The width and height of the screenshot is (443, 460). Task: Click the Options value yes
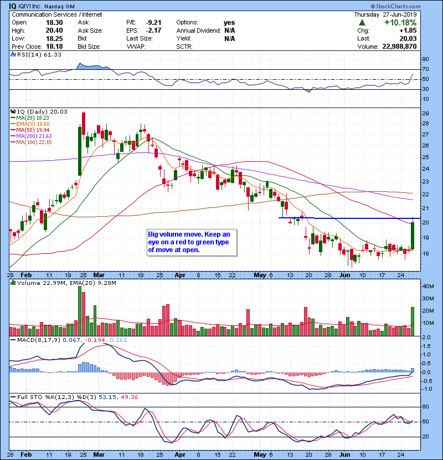[229, 23]
